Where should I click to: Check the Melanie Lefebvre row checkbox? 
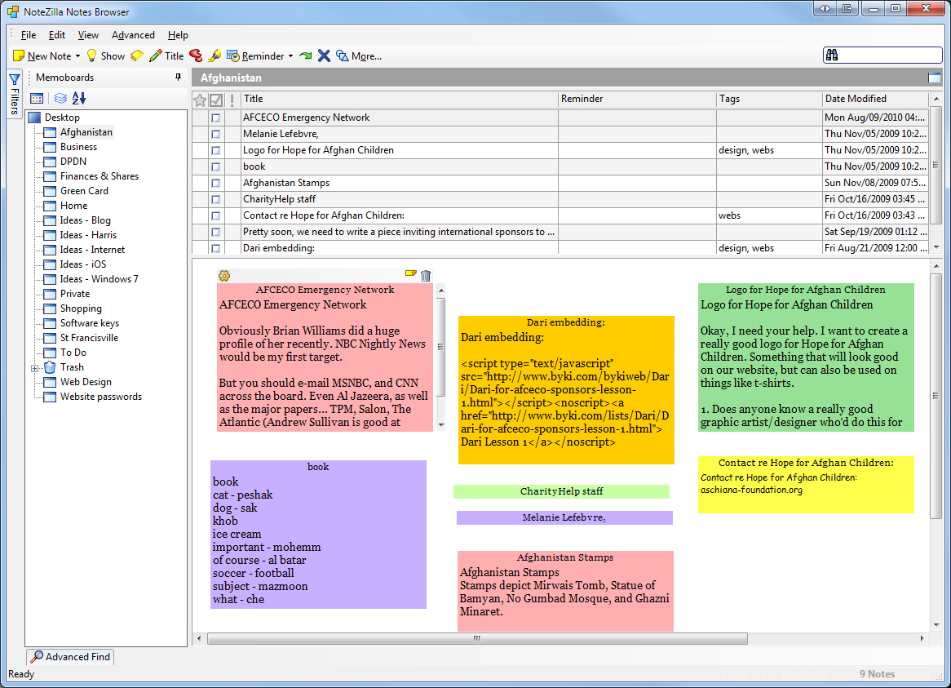coord(215,134)
